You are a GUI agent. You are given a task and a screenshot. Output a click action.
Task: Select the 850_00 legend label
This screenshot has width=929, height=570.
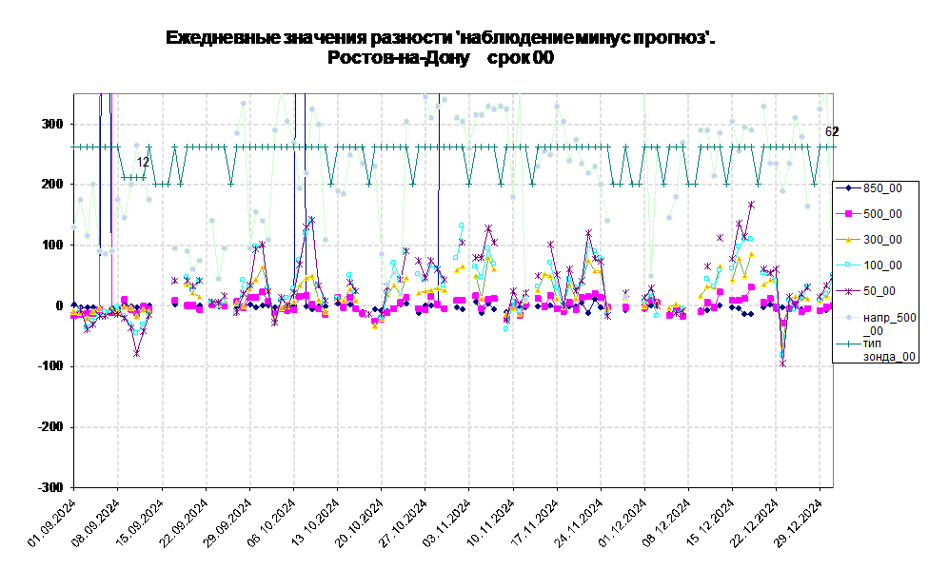pos(882,188)
